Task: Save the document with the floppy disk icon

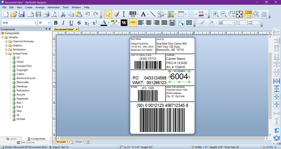Action: point(22,14)
